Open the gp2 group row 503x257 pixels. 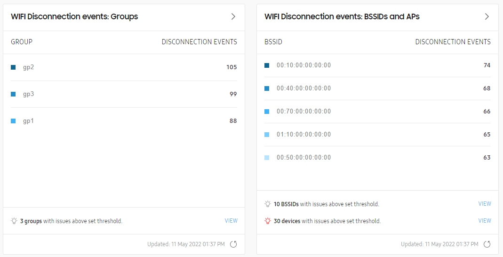coord(124,67)
